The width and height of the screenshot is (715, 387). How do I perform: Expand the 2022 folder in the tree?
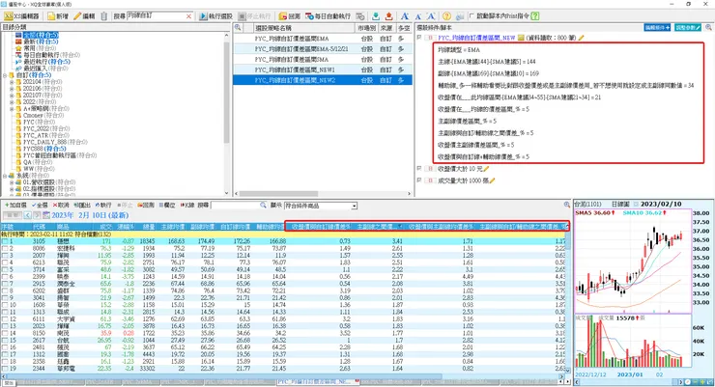point(12,102)
